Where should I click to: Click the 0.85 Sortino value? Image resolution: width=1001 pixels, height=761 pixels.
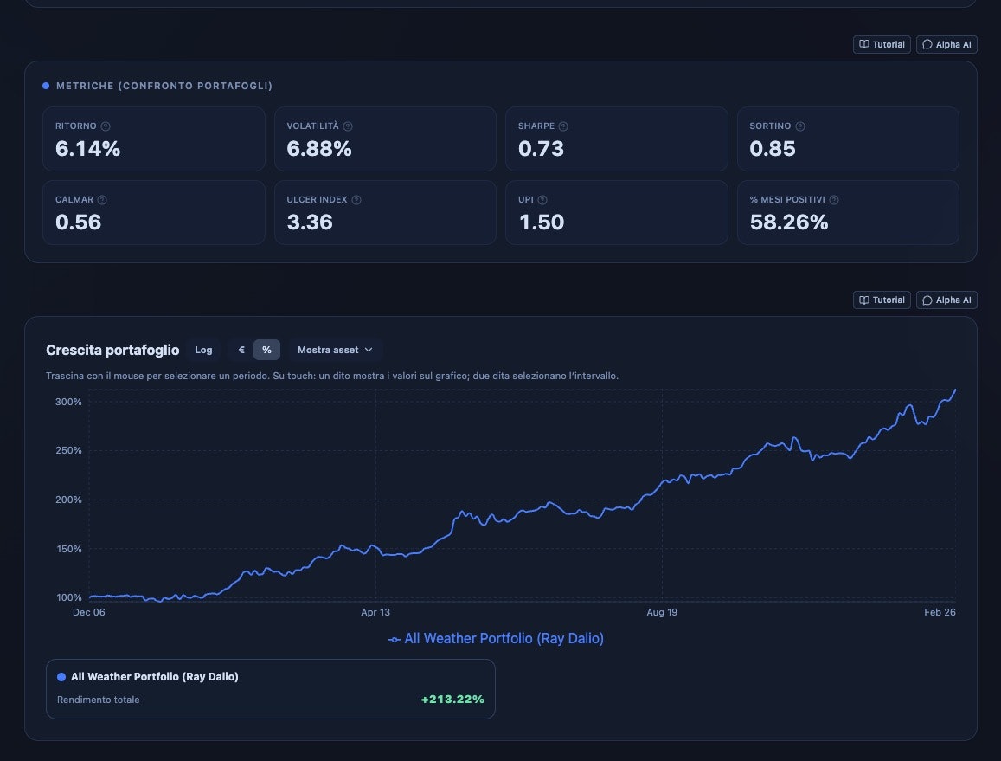coord(773,149)
